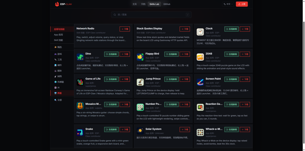Download the Clock app
This screenshot has width=305, height=151.
click(245, 29)
